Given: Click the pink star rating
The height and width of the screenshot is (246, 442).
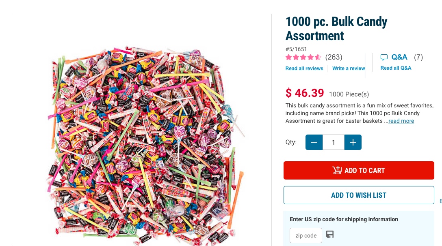Looking at the screenshot, I should [303, 57].
